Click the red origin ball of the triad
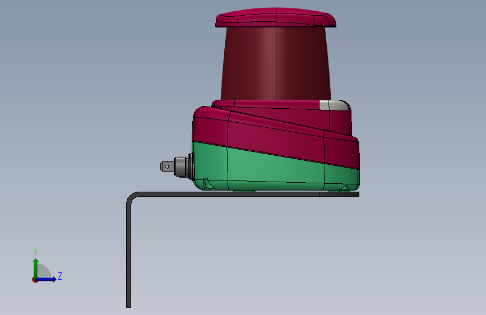Image resolution: width=486 pixels, height=315 pixels. (35, 280)
